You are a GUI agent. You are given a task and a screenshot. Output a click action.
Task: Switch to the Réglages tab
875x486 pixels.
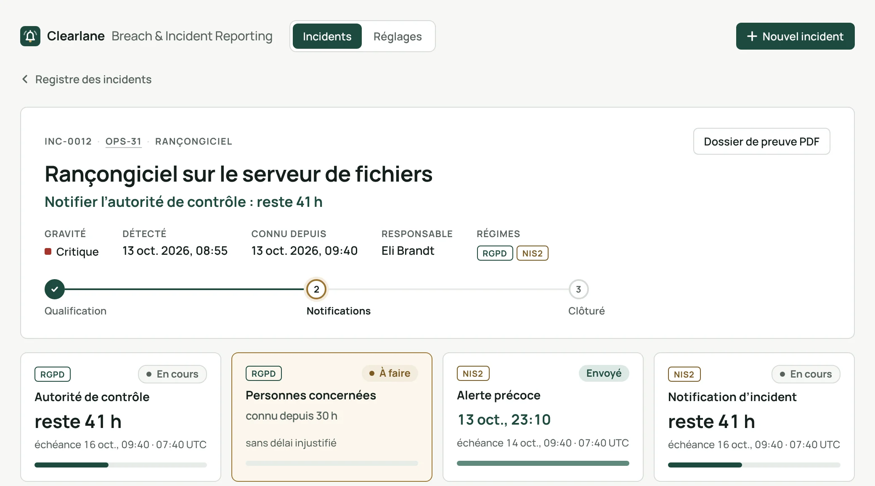coord(398,36)
